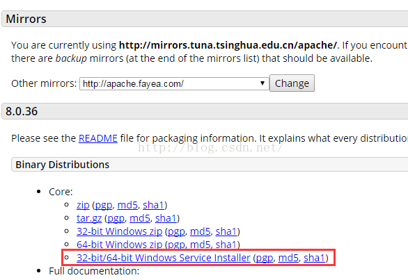
Task: Open md5 checksum for the zip
Action: 127,205
